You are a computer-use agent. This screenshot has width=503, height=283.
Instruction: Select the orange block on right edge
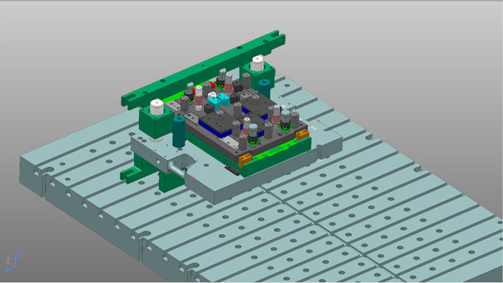click(303, 134)
